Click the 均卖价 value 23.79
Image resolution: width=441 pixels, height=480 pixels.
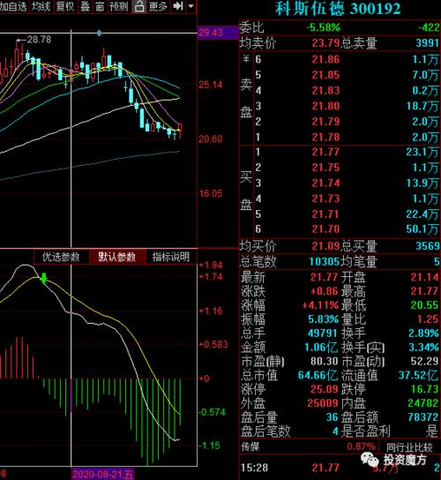pos(325,43)
